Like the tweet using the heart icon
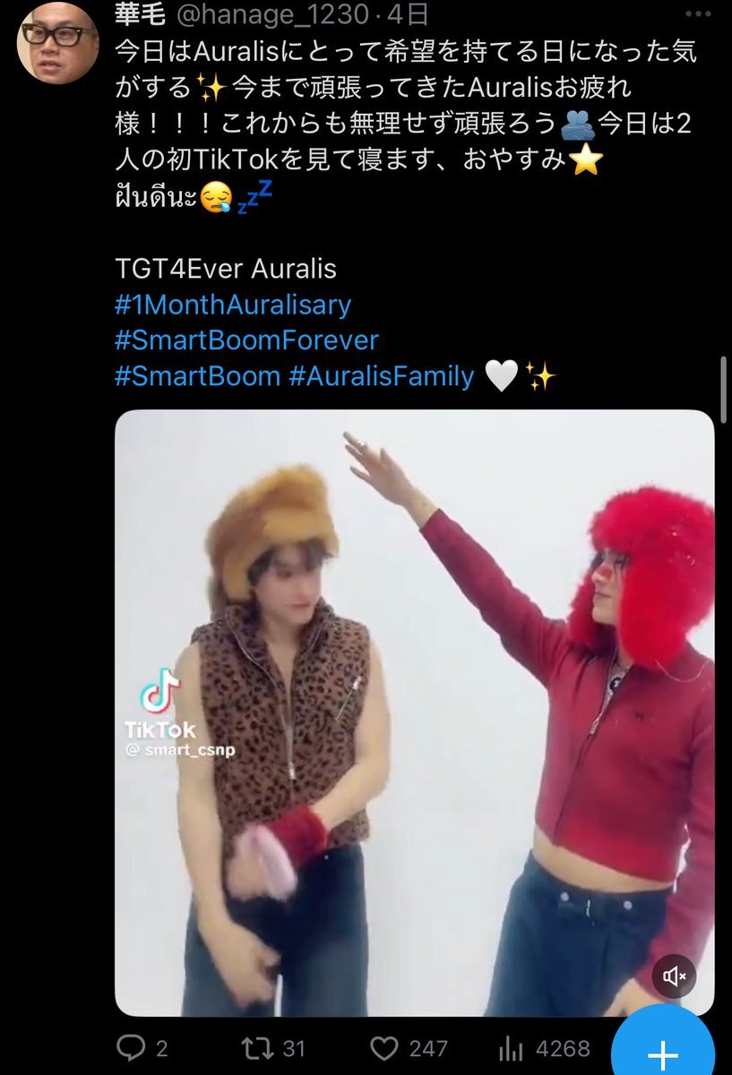The image size is (732, 1075). pos(383,1047)
